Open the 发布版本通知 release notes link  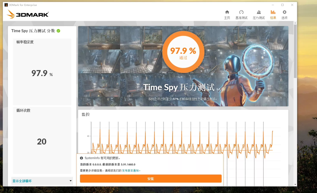(x=130, y=170)
